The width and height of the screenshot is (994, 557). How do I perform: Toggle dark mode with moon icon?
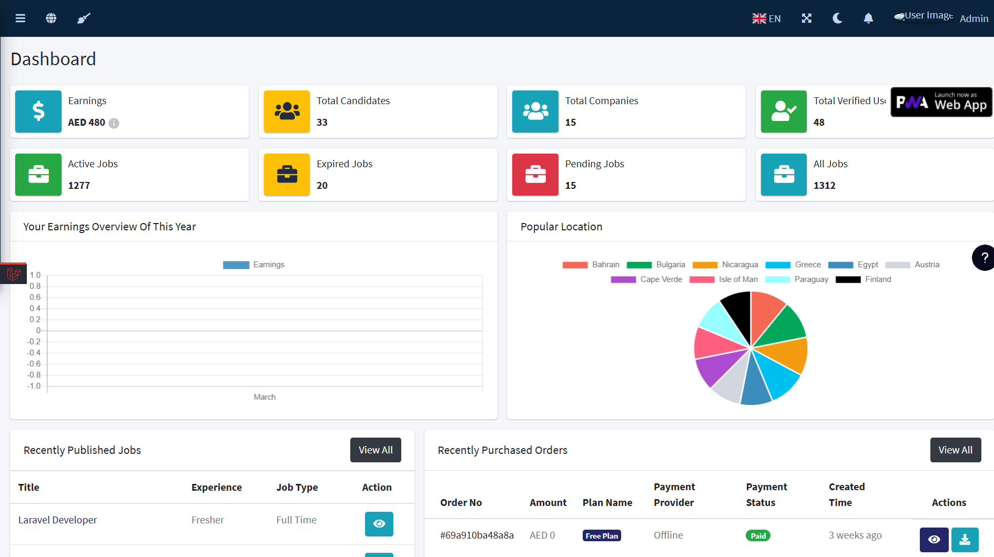pyautogui.click(x=837, y=18)
